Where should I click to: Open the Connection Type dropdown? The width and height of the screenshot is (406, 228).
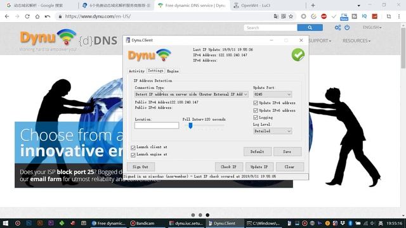pos(192,94)
